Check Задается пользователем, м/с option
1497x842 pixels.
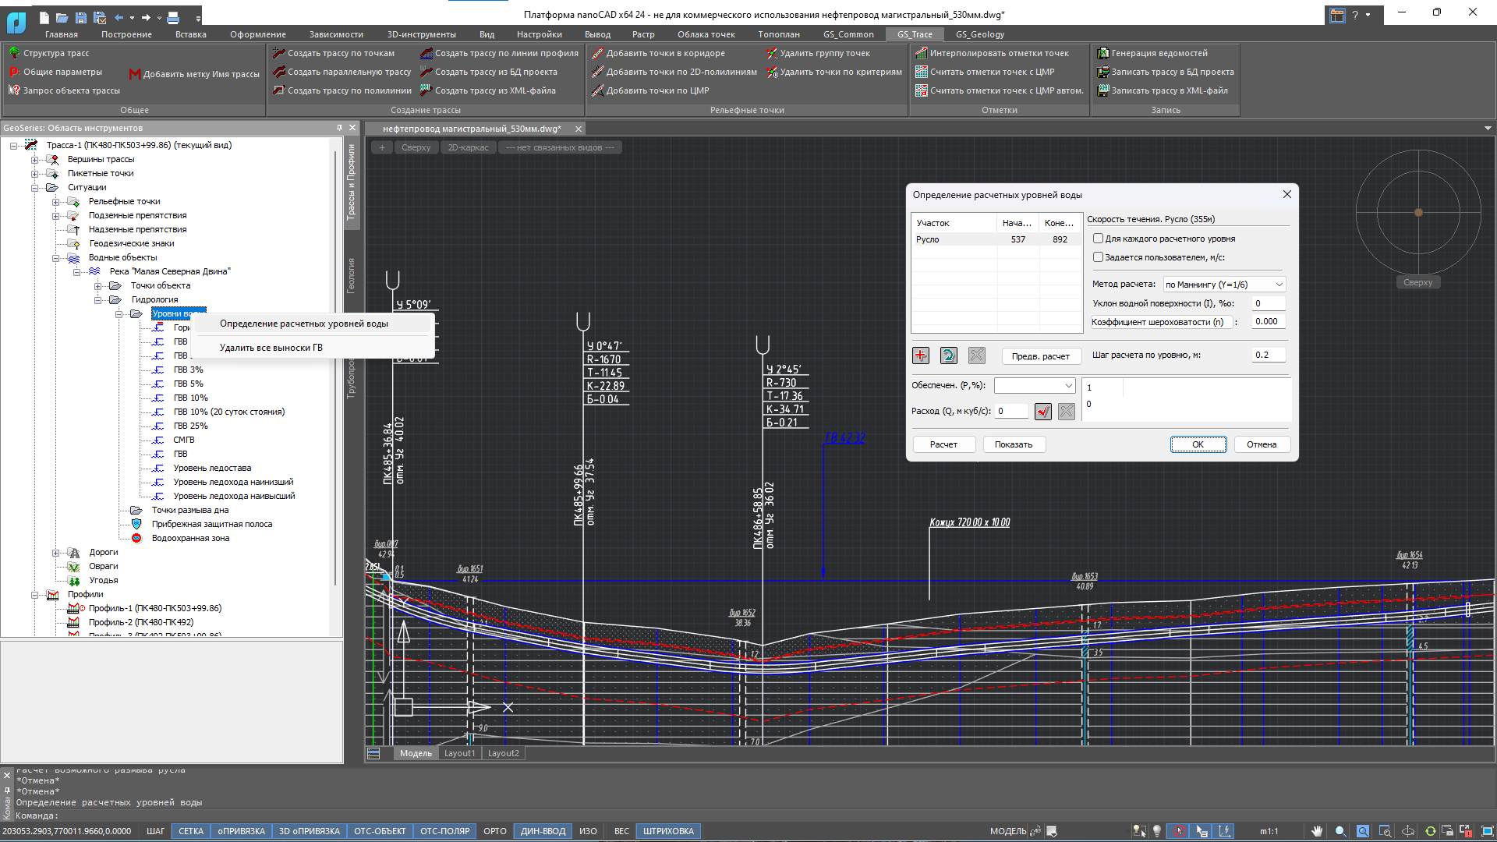click(x=1098, y=257)
